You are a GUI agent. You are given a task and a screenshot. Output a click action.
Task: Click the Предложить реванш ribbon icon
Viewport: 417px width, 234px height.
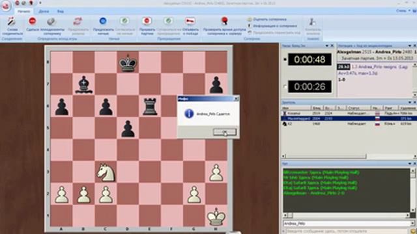click(x=78, y=21)
